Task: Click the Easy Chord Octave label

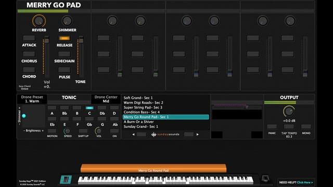Action: (24, 87)
